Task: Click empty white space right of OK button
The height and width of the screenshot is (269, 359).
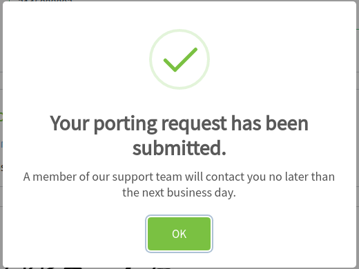Action: (284, 234)
